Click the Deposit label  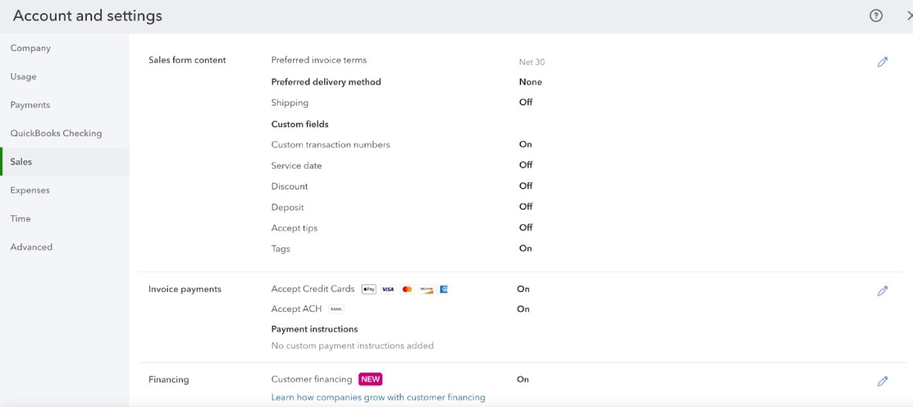pyautogui.click(x=288, y=207)
